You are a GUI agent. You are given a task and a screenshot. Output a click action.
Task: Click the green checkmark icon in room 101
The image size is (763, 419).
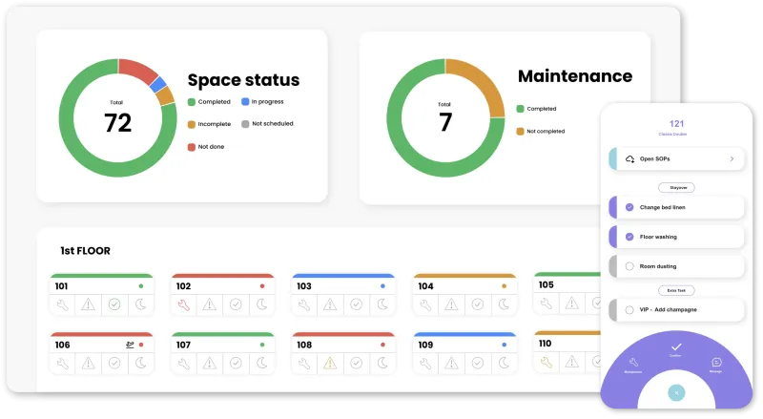click(114, 304)
